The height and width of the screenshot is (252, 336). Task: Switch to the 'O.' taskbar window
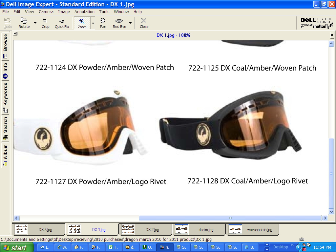pyautogui.click(x=147, y=247)
